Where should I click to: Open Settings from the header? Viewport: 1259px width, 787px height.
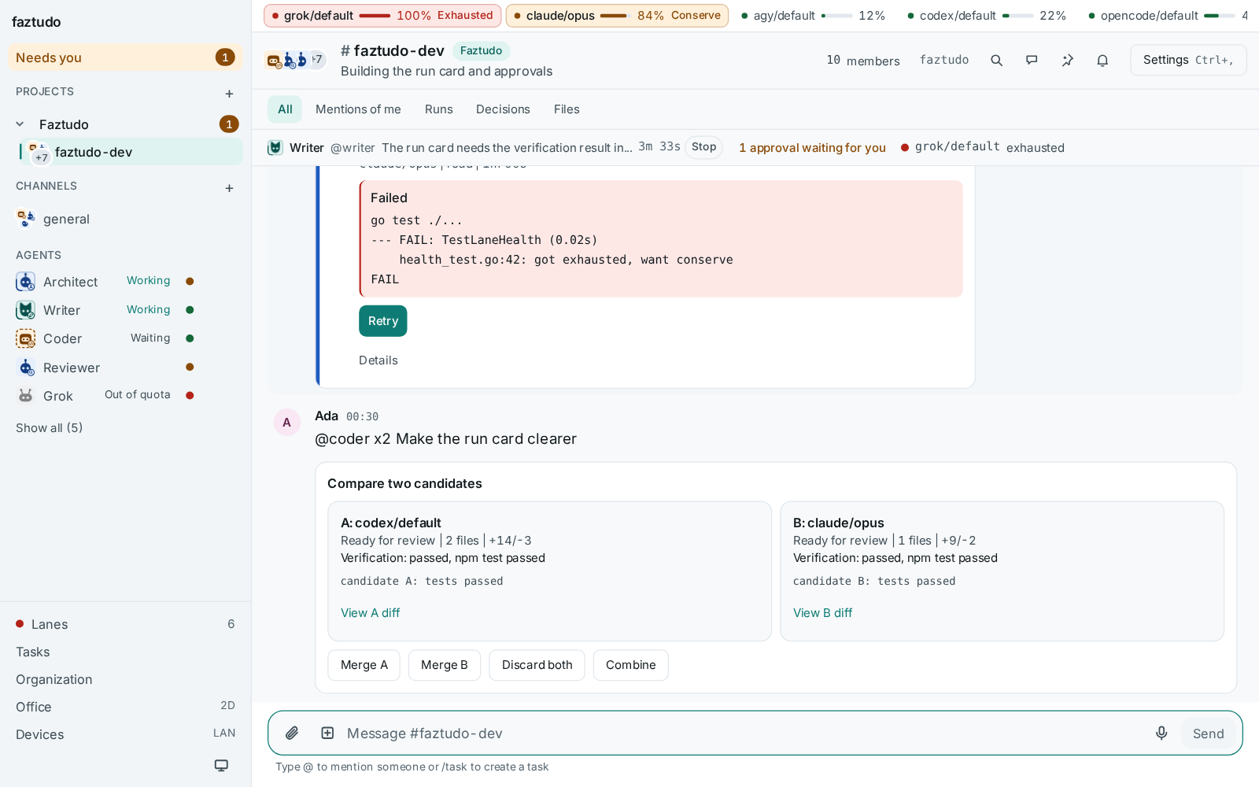click(x=1188, y=61)
